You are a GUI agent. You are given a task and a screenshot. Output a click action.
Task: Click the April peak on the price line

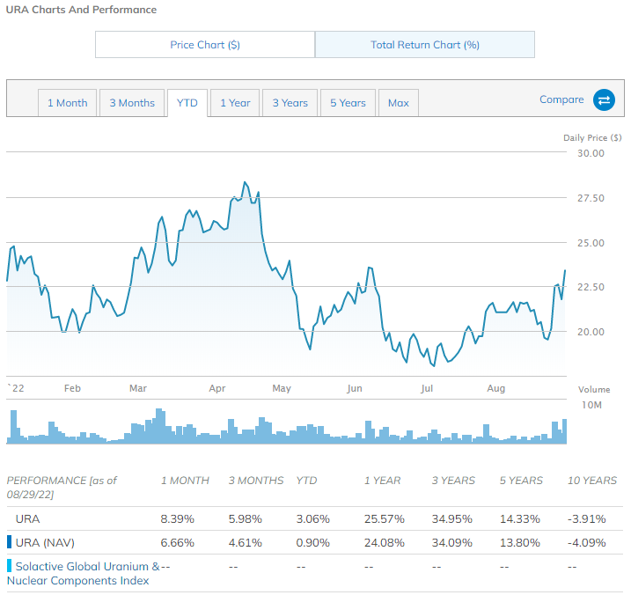[245, 182]
